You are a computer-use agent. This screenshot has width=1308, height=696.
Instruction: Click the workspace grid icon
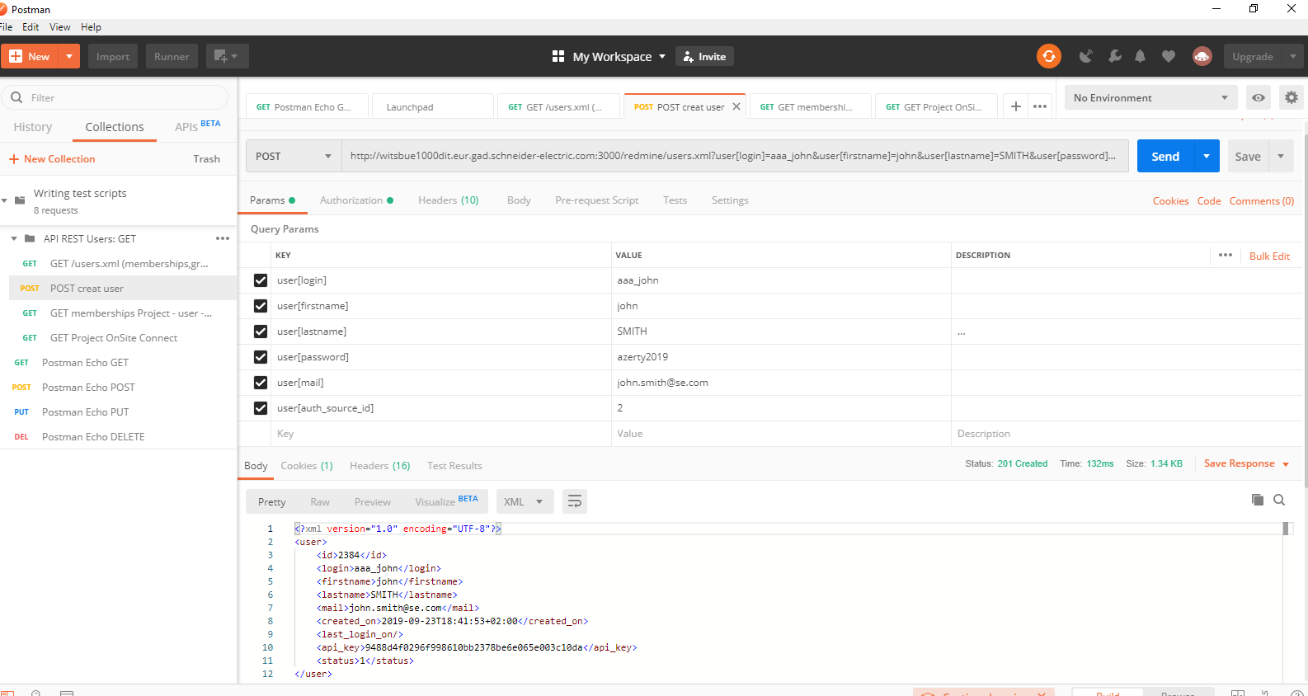coord(558,56)
